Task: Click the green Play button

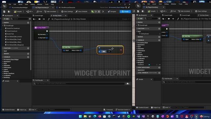Action: [92, 12]
